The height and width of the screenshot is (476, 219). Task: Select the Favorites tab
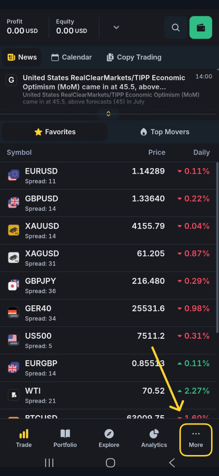pyautogui.click(x=55, y=132)
